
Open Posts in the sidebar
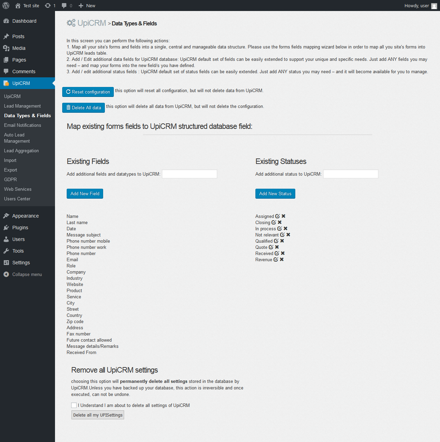27,36
